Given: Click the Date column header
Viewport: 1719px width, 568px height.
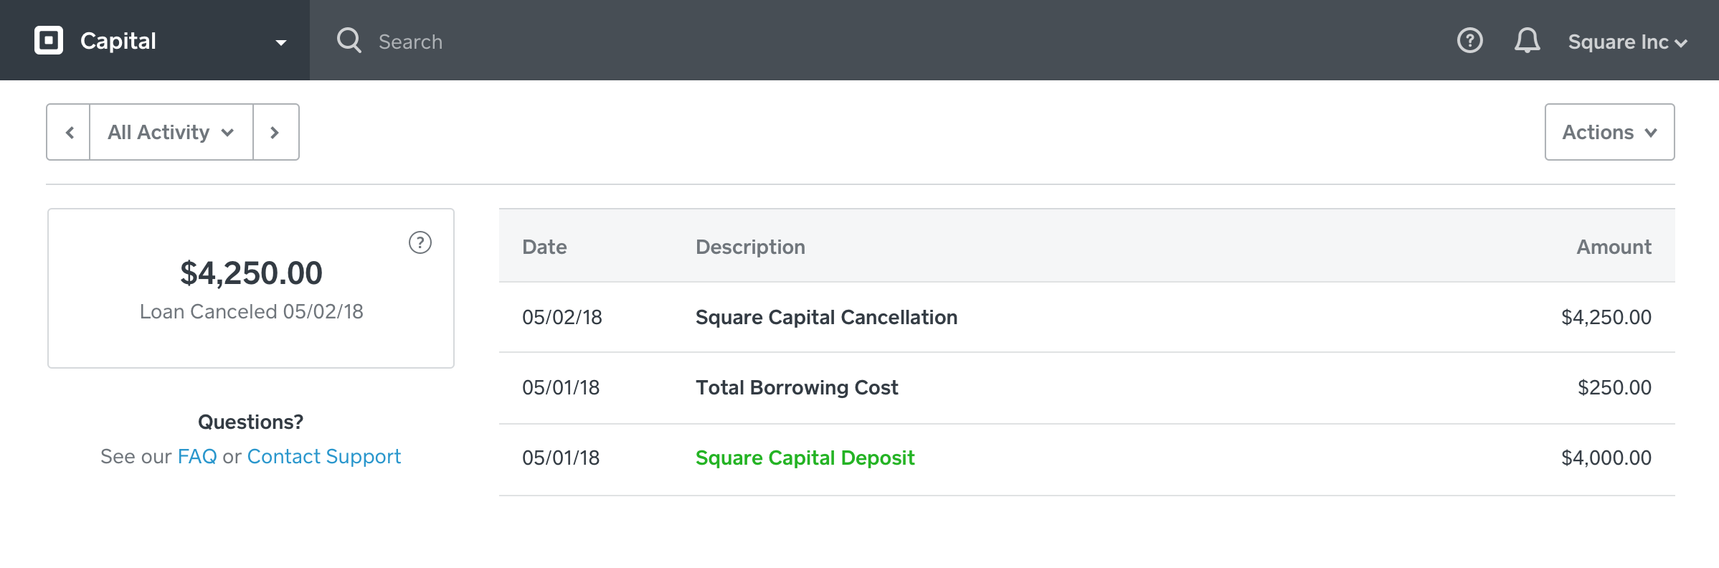Looking at the screenshot, I should (x=544, y=247).
